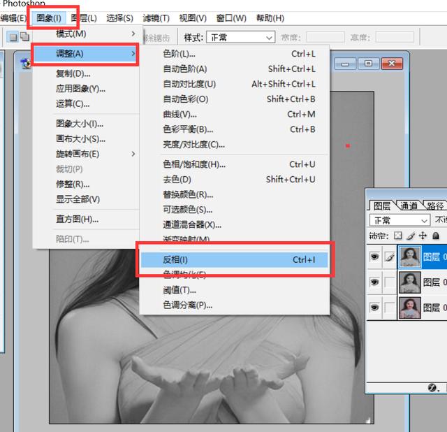Select middle grayscale layer thumbnail

tap(410, 282)
